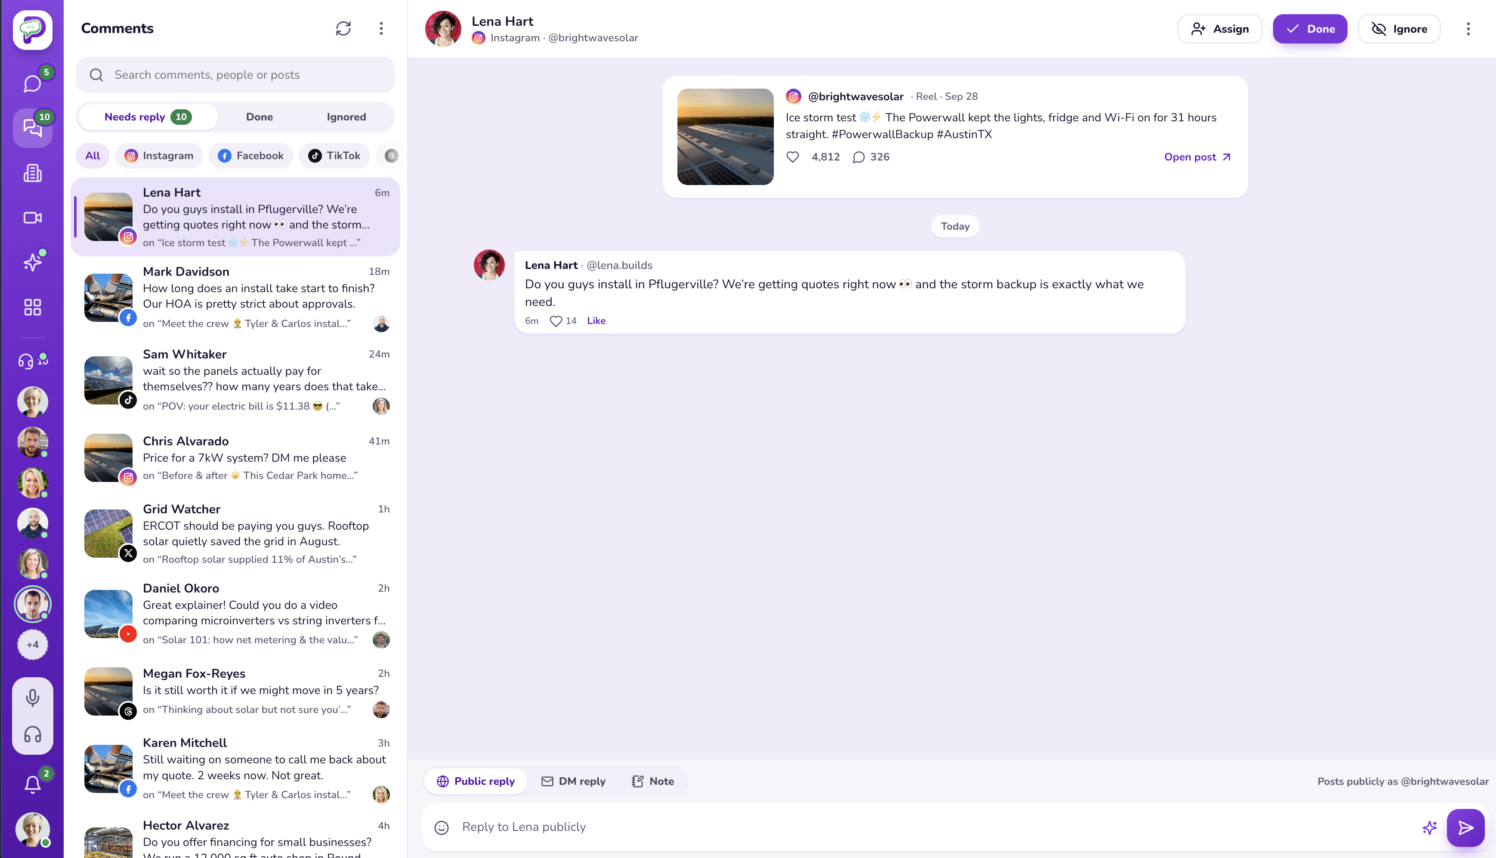This screenshot has height=858, width=1496.
Task: Switch to the Ignored tab
Action: click(x=346, y=117)
